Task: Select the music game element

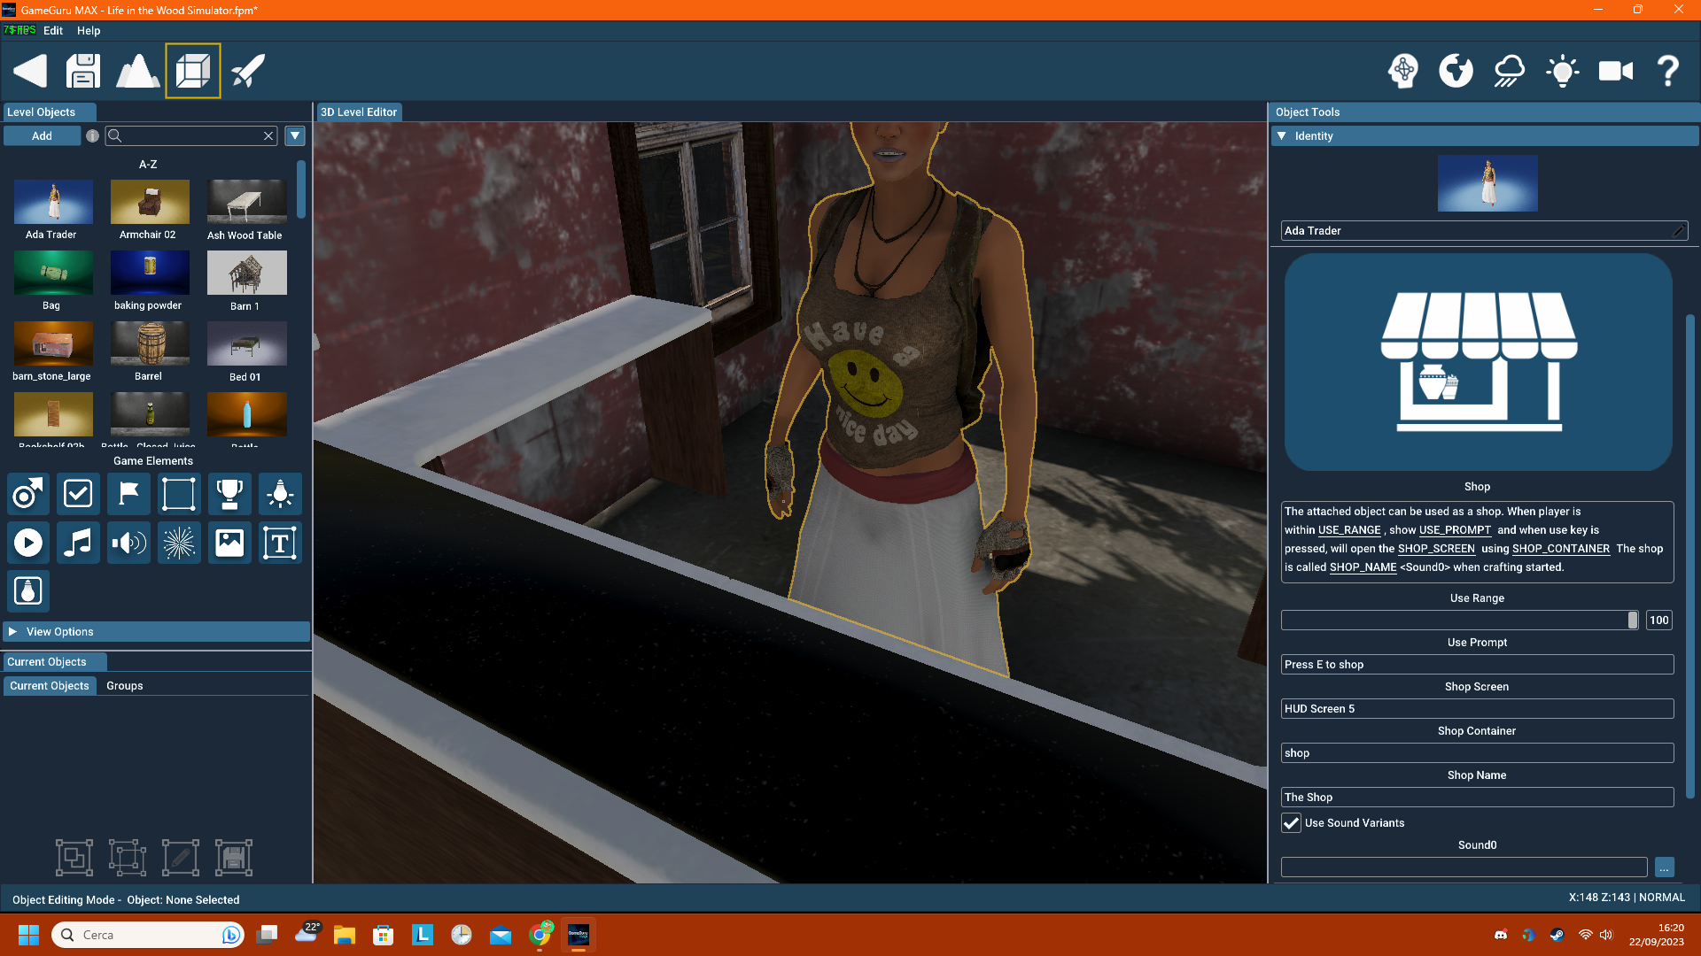Action: point(78,543)
